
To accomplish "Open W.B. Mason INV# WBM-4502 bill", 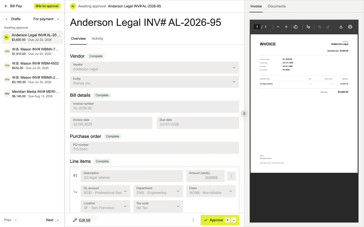I will [x=32, y=66].
